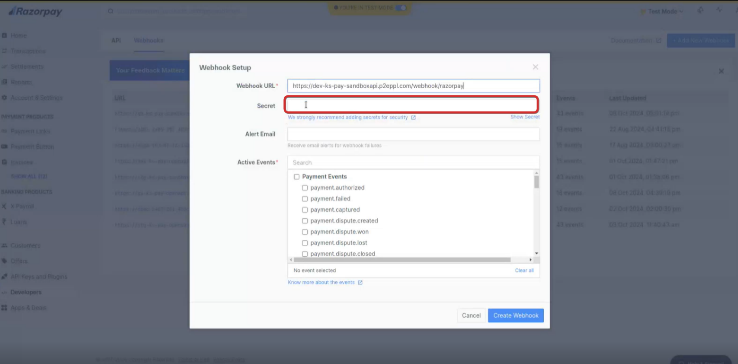Click the Razorpay logo
Screen dimensions: 738x364
pyautogui.click(x=35, y=11)
